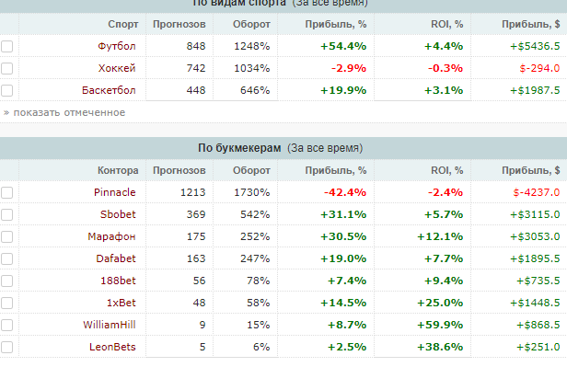Open the Хоккей sport link
Viewport: 567px width, 367px height.
(117, 68)
